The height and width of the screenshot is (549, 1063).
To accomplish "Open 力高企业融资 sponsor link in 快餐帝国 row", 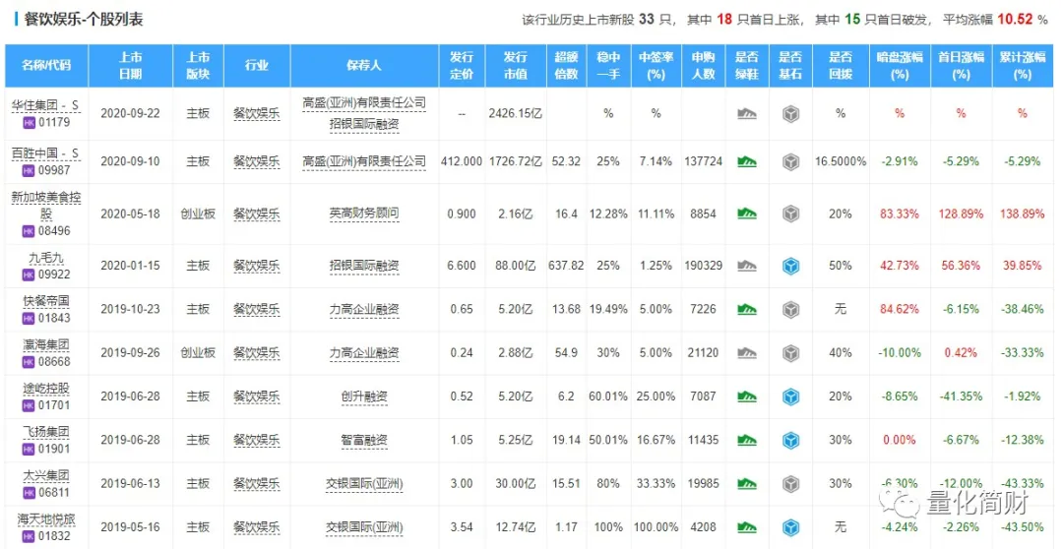I will pyautogui.click(x=365, y=309).
